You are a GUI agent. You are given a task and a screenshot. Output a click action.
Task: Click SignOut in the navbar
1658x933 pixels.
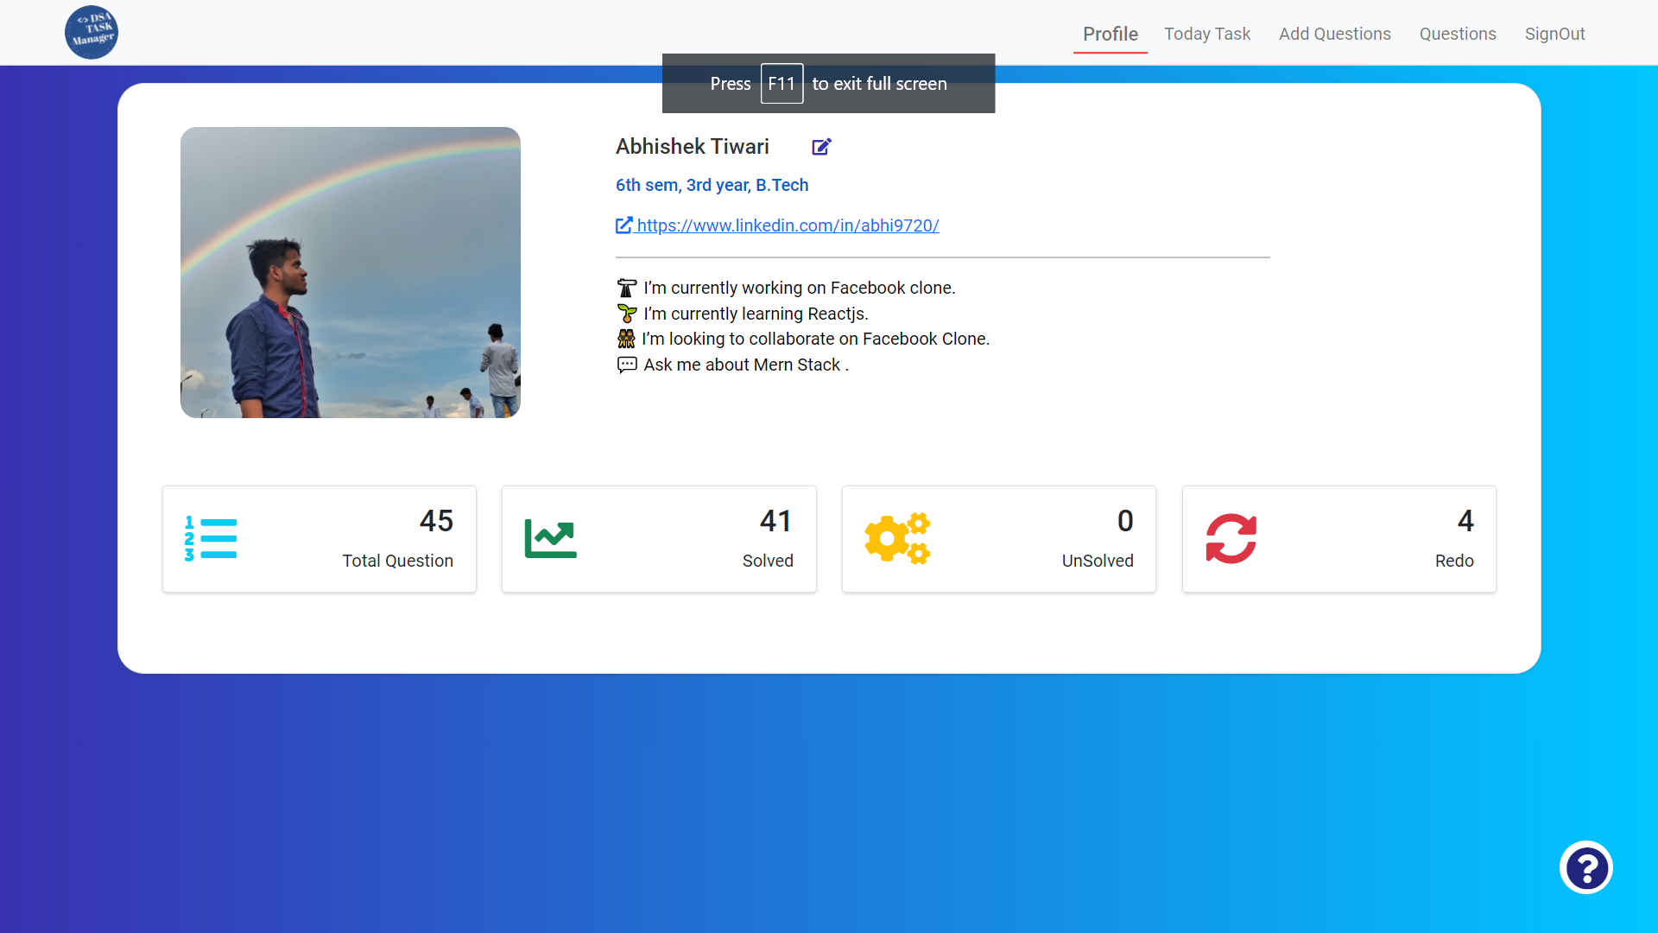1554,34
